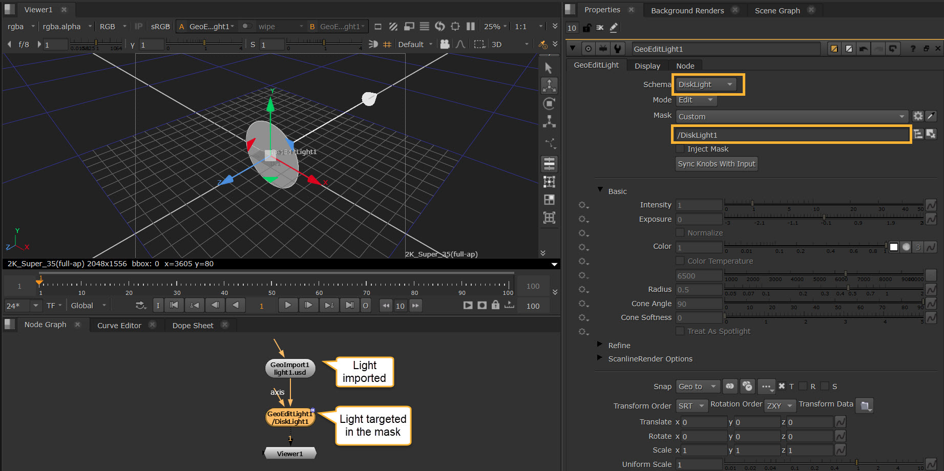944x471 pixels.
Task: Enable Treat As Spotlight checkbox
Action: pos(680,331)
